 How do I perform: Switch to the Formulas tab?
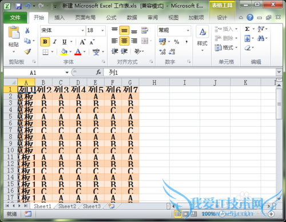pos(112,18)
